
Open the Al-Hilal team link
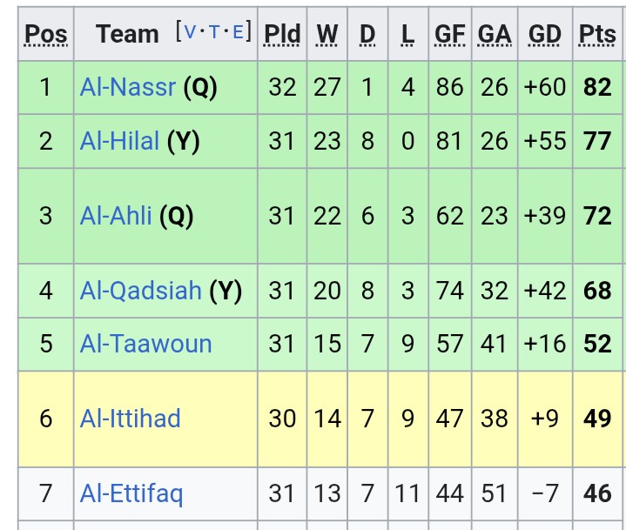[119, 141]
